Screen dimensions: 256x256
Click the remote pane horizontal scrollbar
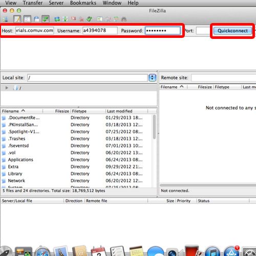coord(208,185)
